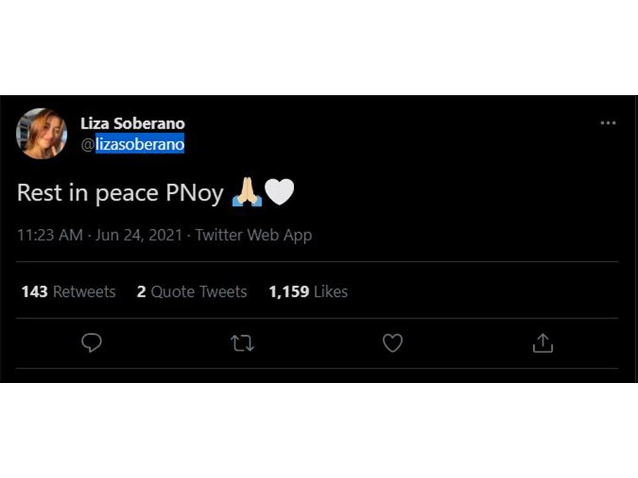Image resolution: width=638 pixels, height=478 pixels.
Task: Open the Twitter Web App source link
Action: coord(253,235)
